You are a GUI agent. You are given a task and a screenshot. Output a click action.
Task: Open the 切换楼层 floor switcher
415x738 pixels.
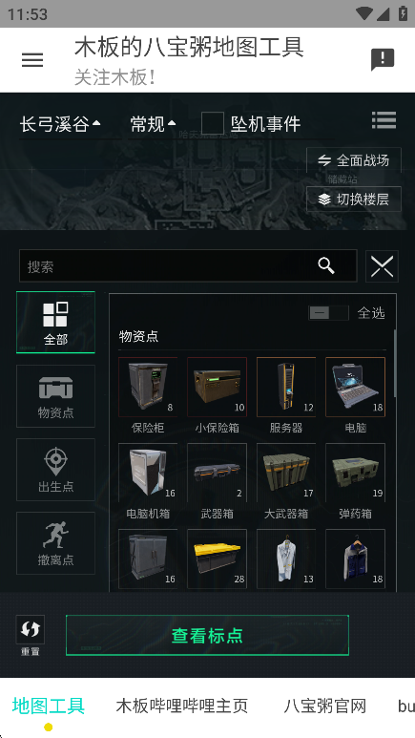354,200
